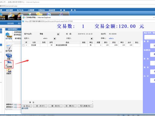Viewport: 155px width, 116px height.
Task: Click product name cell in row 1
Action: 68,45
